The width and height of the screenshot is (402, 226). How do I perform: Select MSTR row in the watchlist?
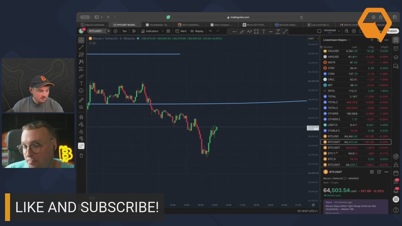(356, 62)
